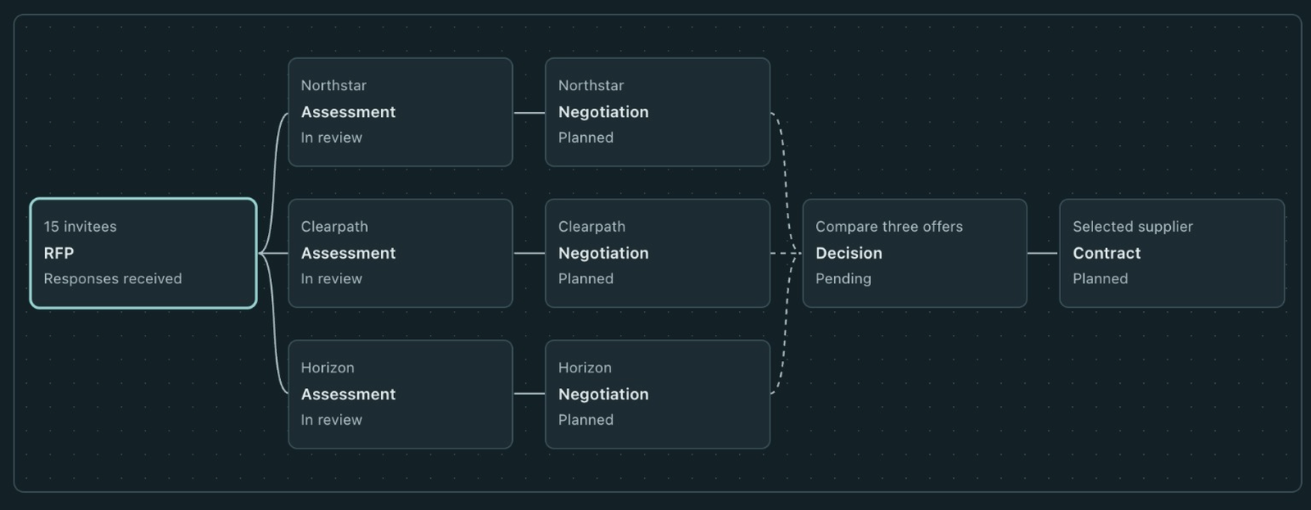Select the Decision node marked Pending
This screenshot has height=510, width=1311.
[915, 253]
